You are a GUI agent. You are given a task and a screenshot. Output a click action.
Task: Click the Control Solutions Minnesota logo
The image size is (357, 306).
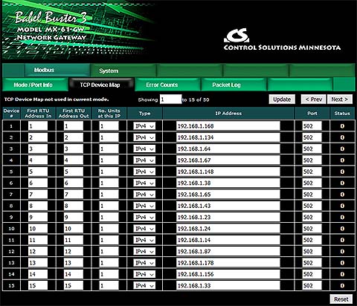pos(282,39)
